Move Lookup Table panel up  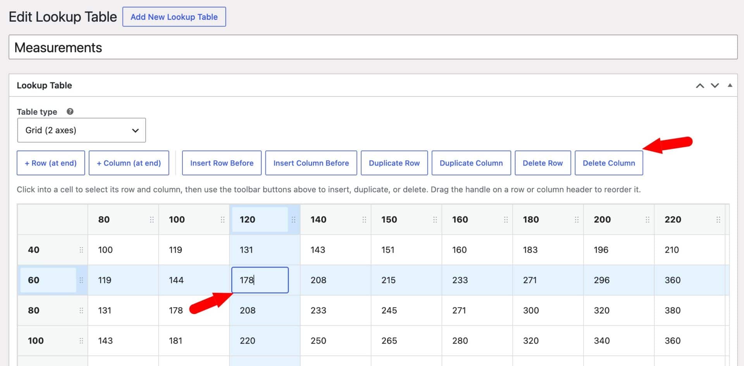[700, 86]
